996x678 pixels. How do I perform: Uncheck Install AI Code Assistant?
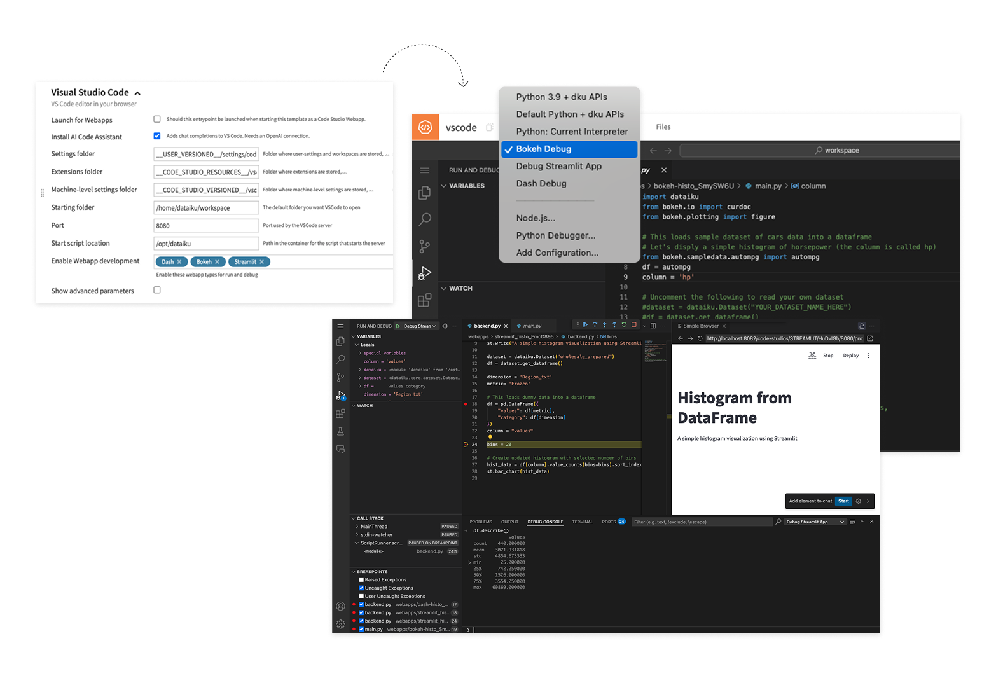(x=157, y=135)
